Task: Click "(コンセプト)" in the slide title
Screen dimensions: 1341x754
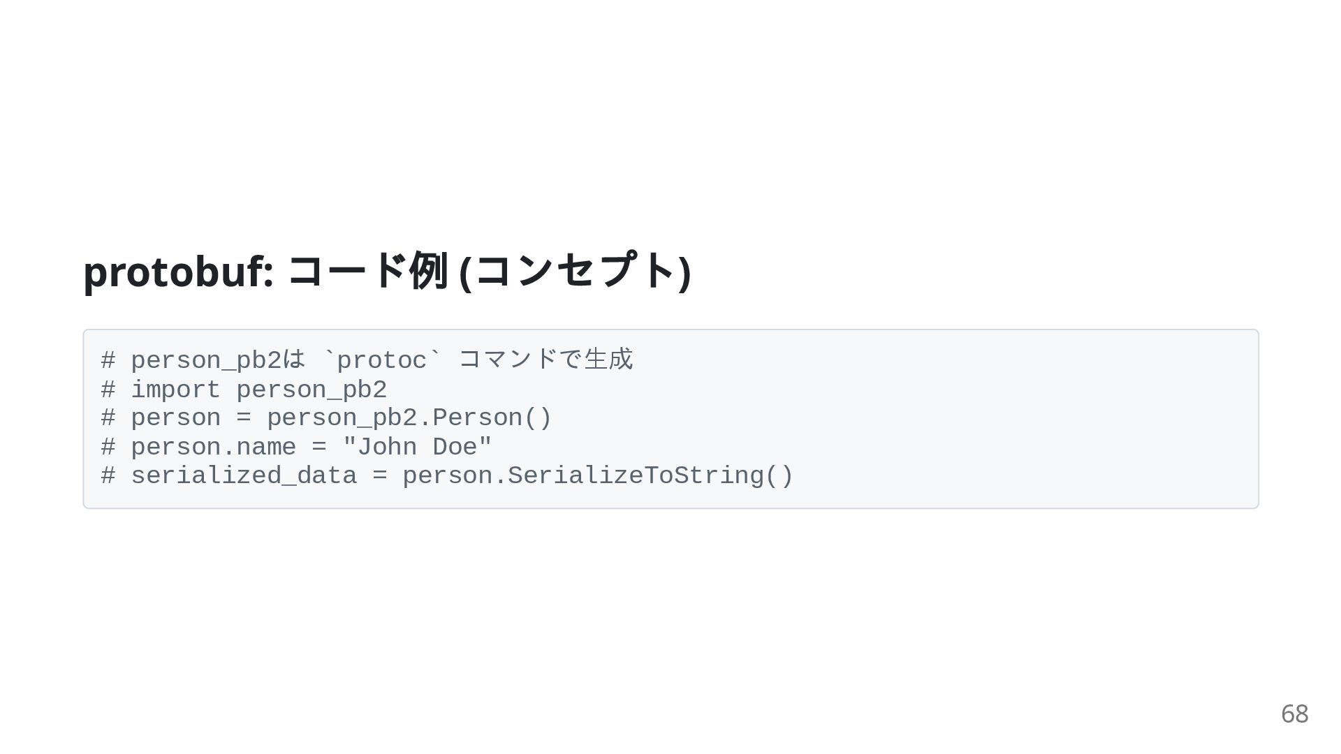Action: [x=575, y=271]
